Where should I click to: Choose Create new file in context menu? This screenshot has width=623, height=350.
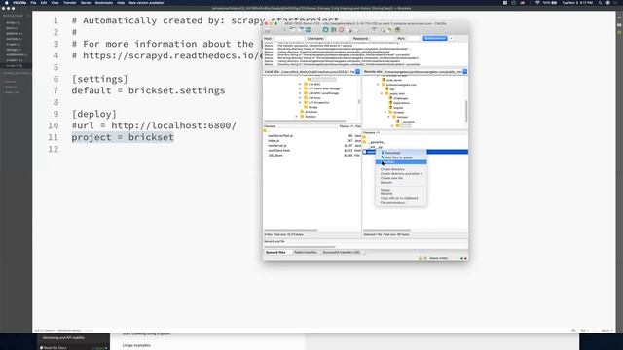point(401,178)
